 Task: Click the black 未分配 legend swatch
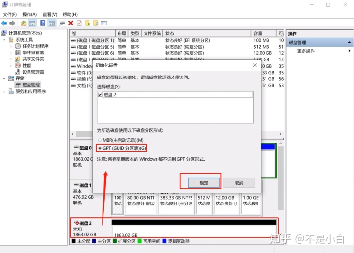pos(73,241)
